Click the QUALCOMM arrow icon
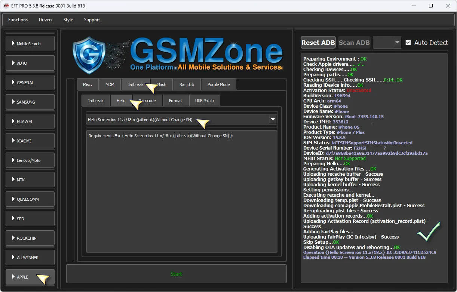This screenshot has height=292, width=457. (x=13, y=199)
